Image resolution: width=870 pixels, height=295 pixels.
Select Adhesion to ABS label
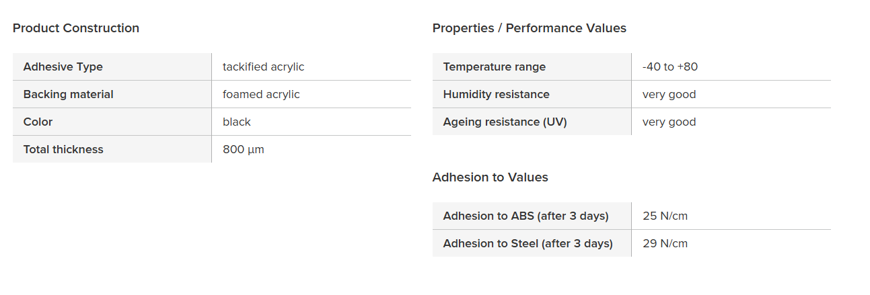(525, 216)
